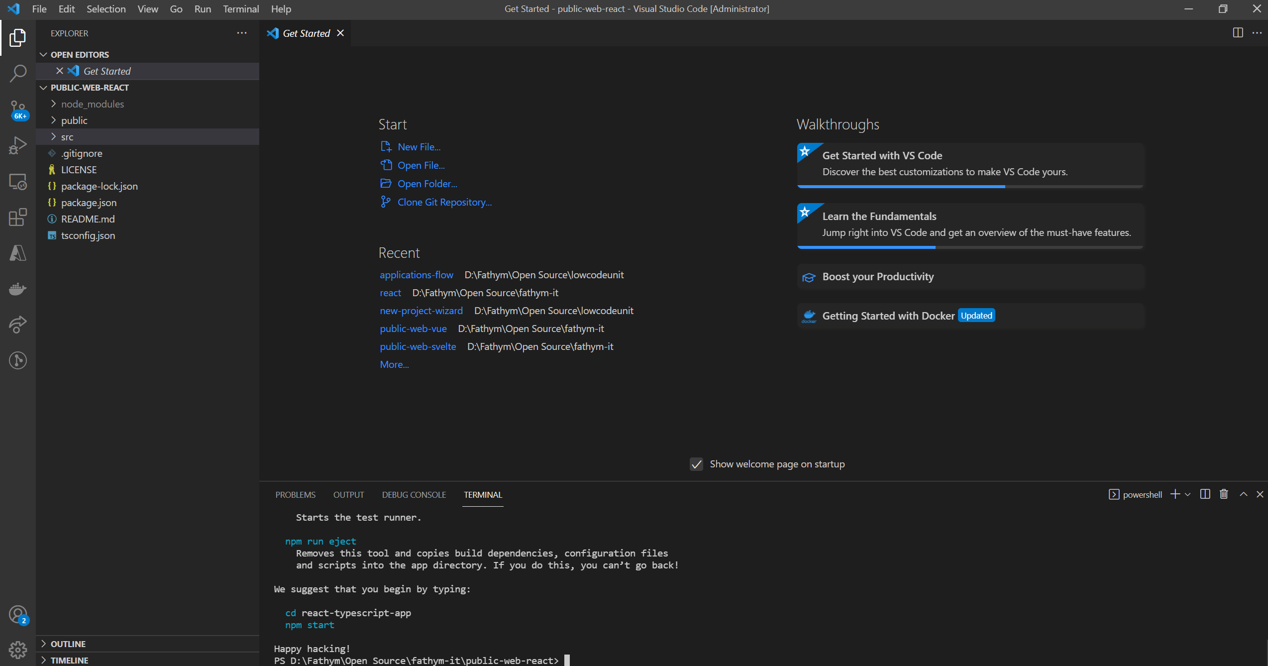
Task: Switch to the Debug Console tab
Action: (x=414, y=495)
